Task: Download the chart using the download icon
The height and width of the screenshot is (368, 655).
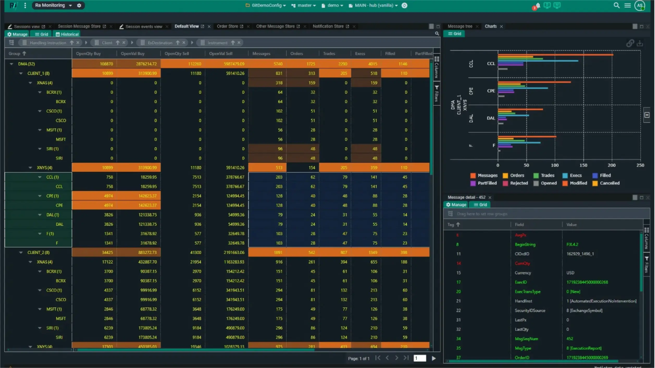Action: point(640,43)
